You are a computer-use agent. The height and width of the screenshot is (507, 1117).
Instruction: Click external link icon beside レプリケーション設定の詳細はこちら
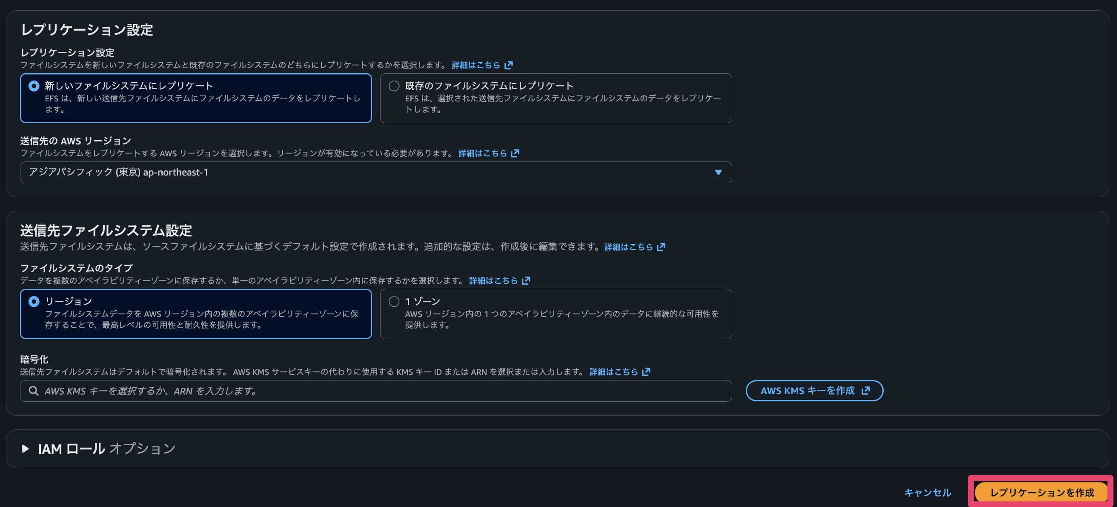coord(509,65)
